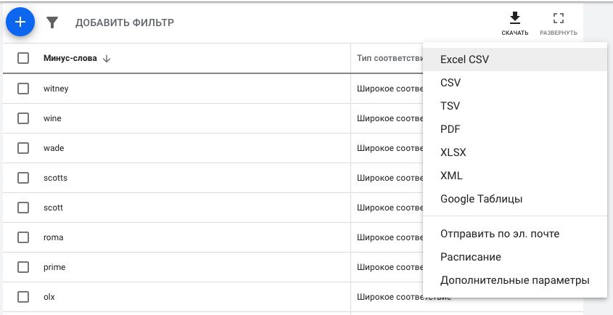613x315 pixels.
Task: Tick the checkbox next to prime
Action: 23,267
